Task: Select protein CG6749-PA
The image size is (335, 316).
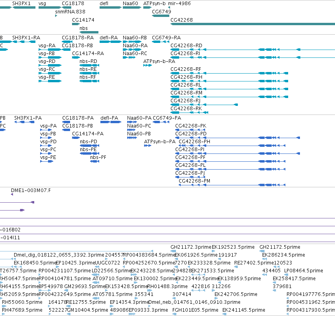Action: pos(167,118)
